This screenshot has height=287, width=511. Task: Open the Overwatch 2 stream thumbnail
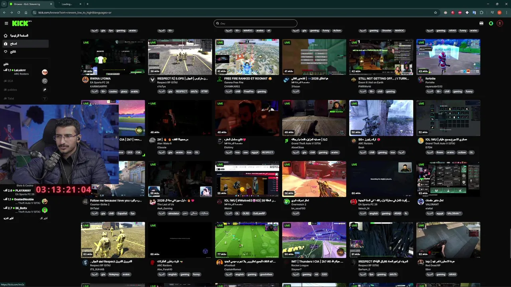[314, 179]
